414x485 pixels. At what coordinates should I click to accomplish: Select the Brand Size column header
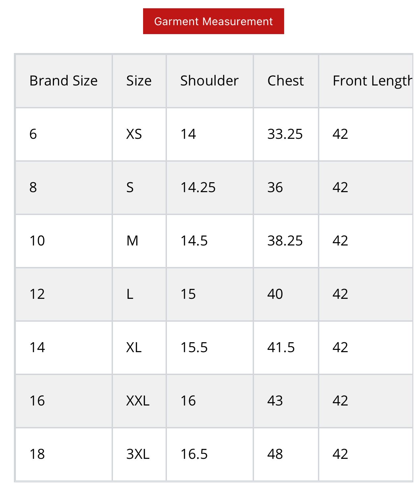pyautogui.click(x=63, y=81)
